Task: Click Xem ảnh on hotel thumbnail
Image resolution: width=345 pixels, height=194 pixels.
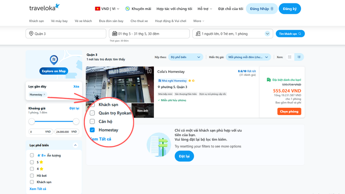Action: click(x=142, y=110)
